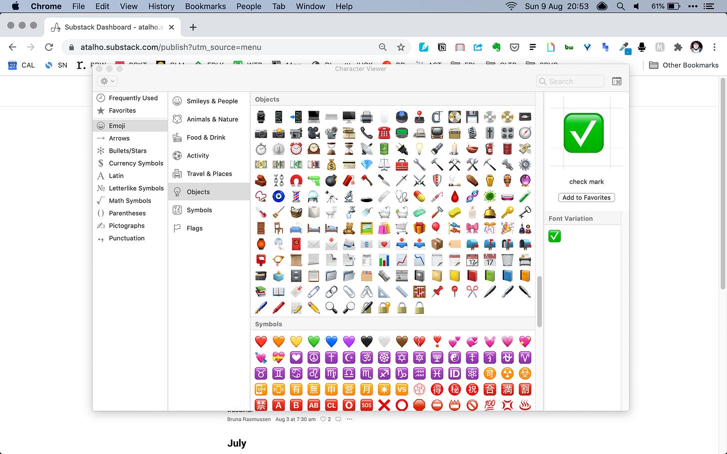Select the watch emoji in Objects

(261, 117)
